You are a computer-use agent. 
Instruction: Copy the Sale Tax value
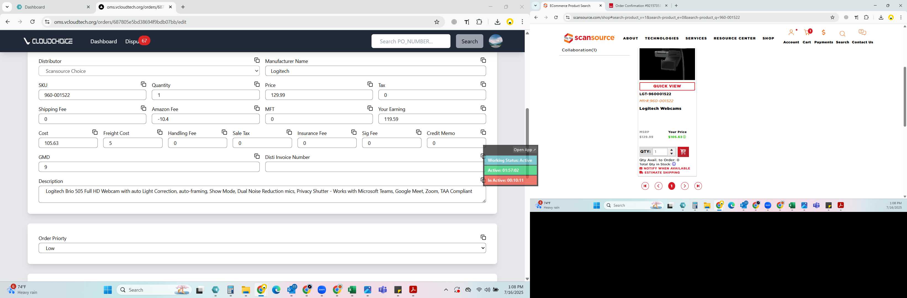(289, 132)
